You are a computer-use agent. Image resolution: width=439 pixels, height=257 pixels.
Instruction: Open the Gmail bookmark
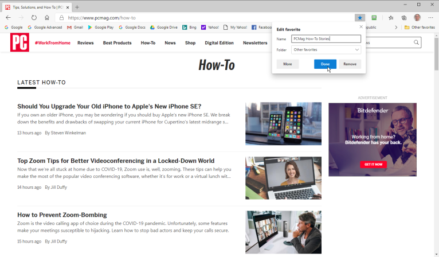(x=75, y=27)
